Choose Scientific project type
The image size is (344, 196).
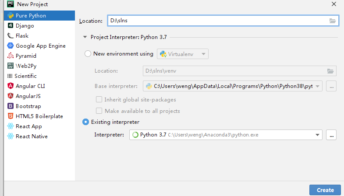pos(25,76)
